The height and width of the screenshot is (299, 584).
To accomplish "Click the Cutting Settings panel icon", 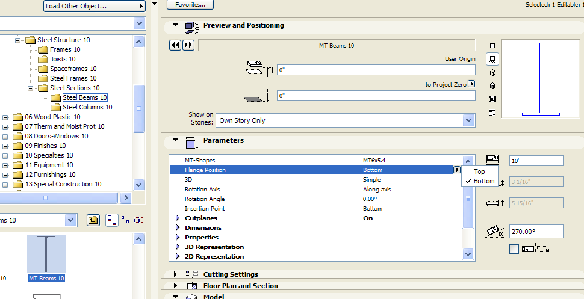I will (192, 274).
